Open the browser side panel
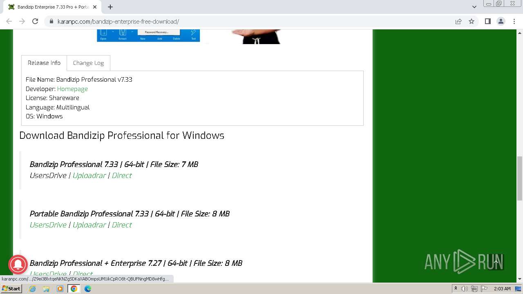 click(x=487, y=21)
